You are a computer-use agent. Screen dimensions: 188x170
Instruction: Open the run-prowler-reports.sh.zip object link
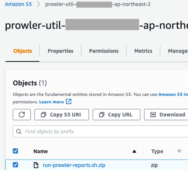(74, 165)
